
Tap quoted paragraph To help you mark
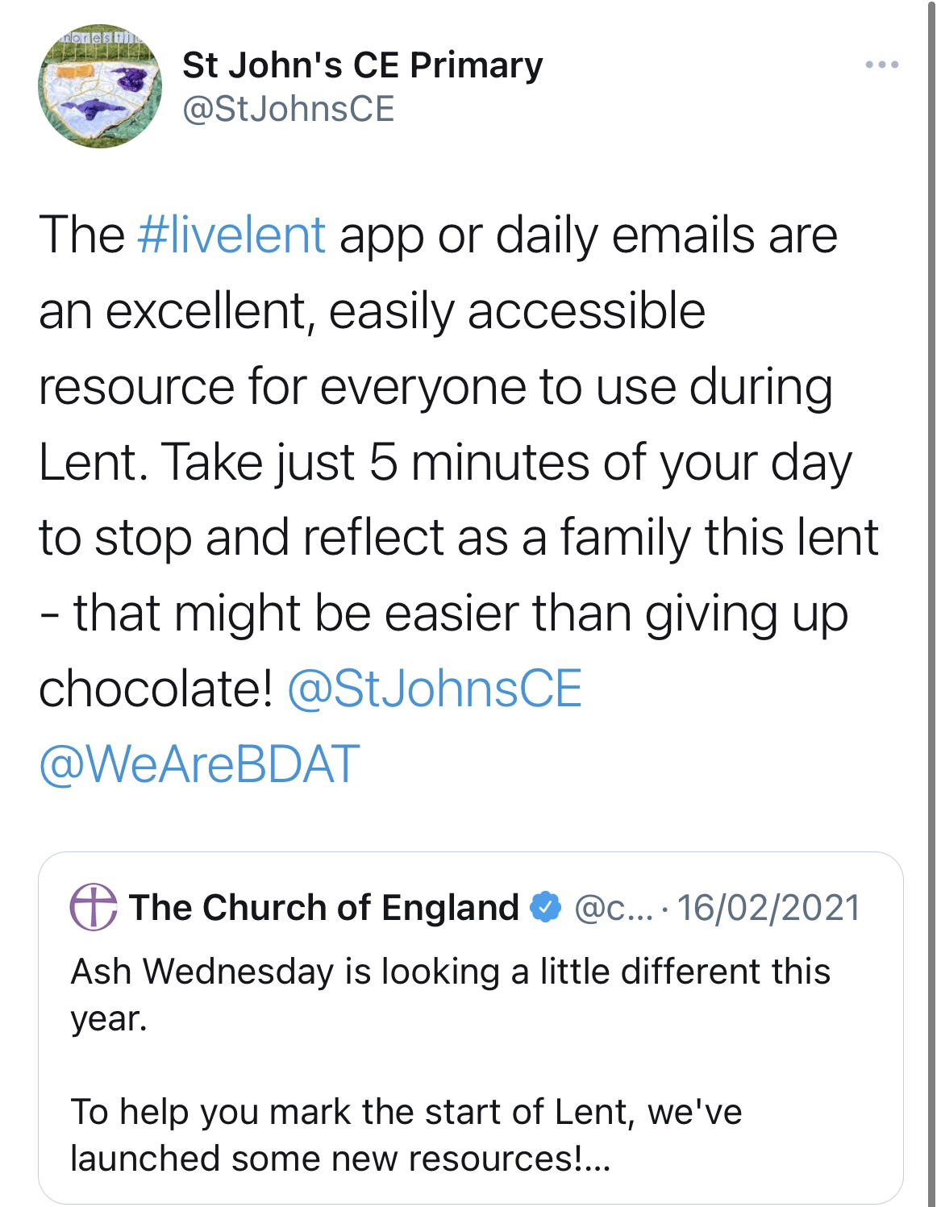click(406, 1135)
